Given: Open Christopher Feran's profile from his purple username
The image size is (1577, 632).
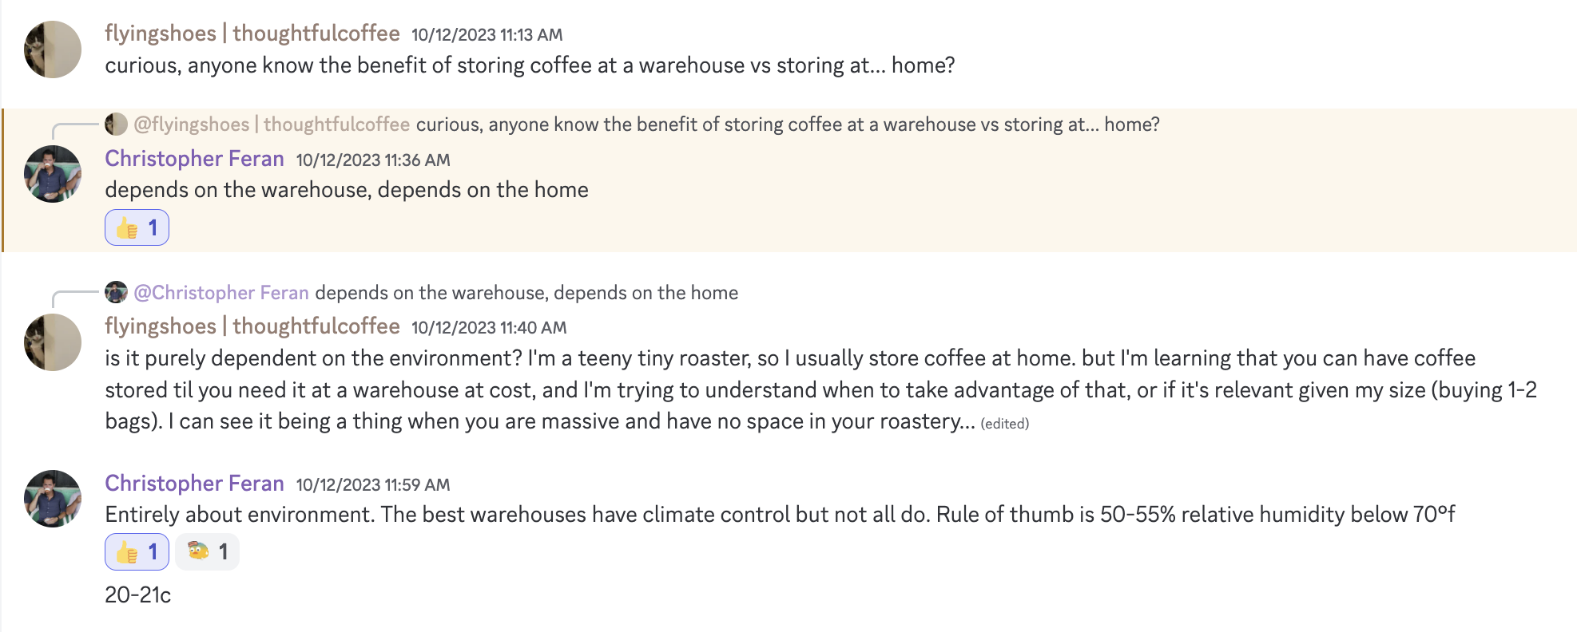Looking at the screenshot, I should point(194,159).
